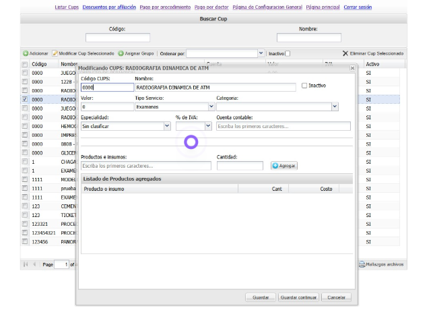The height and width of the screenshot is (333, 433).
Task: Click the Eliminar Cup Seleccionado X icon
Action: tap(345, 53)
